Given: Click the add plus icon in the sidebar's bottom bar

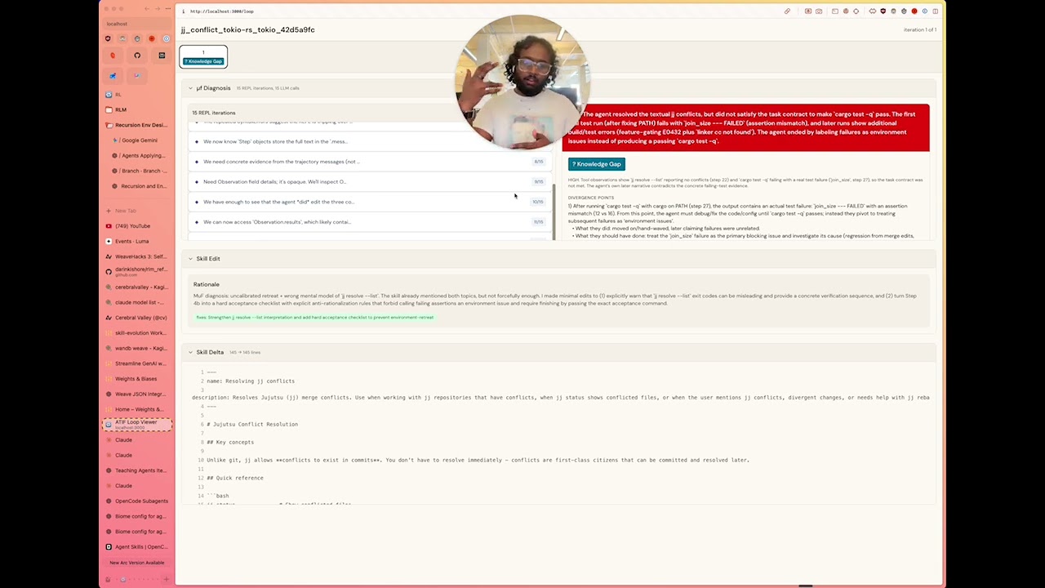Looking at the screenshot, I should [166, 579].
